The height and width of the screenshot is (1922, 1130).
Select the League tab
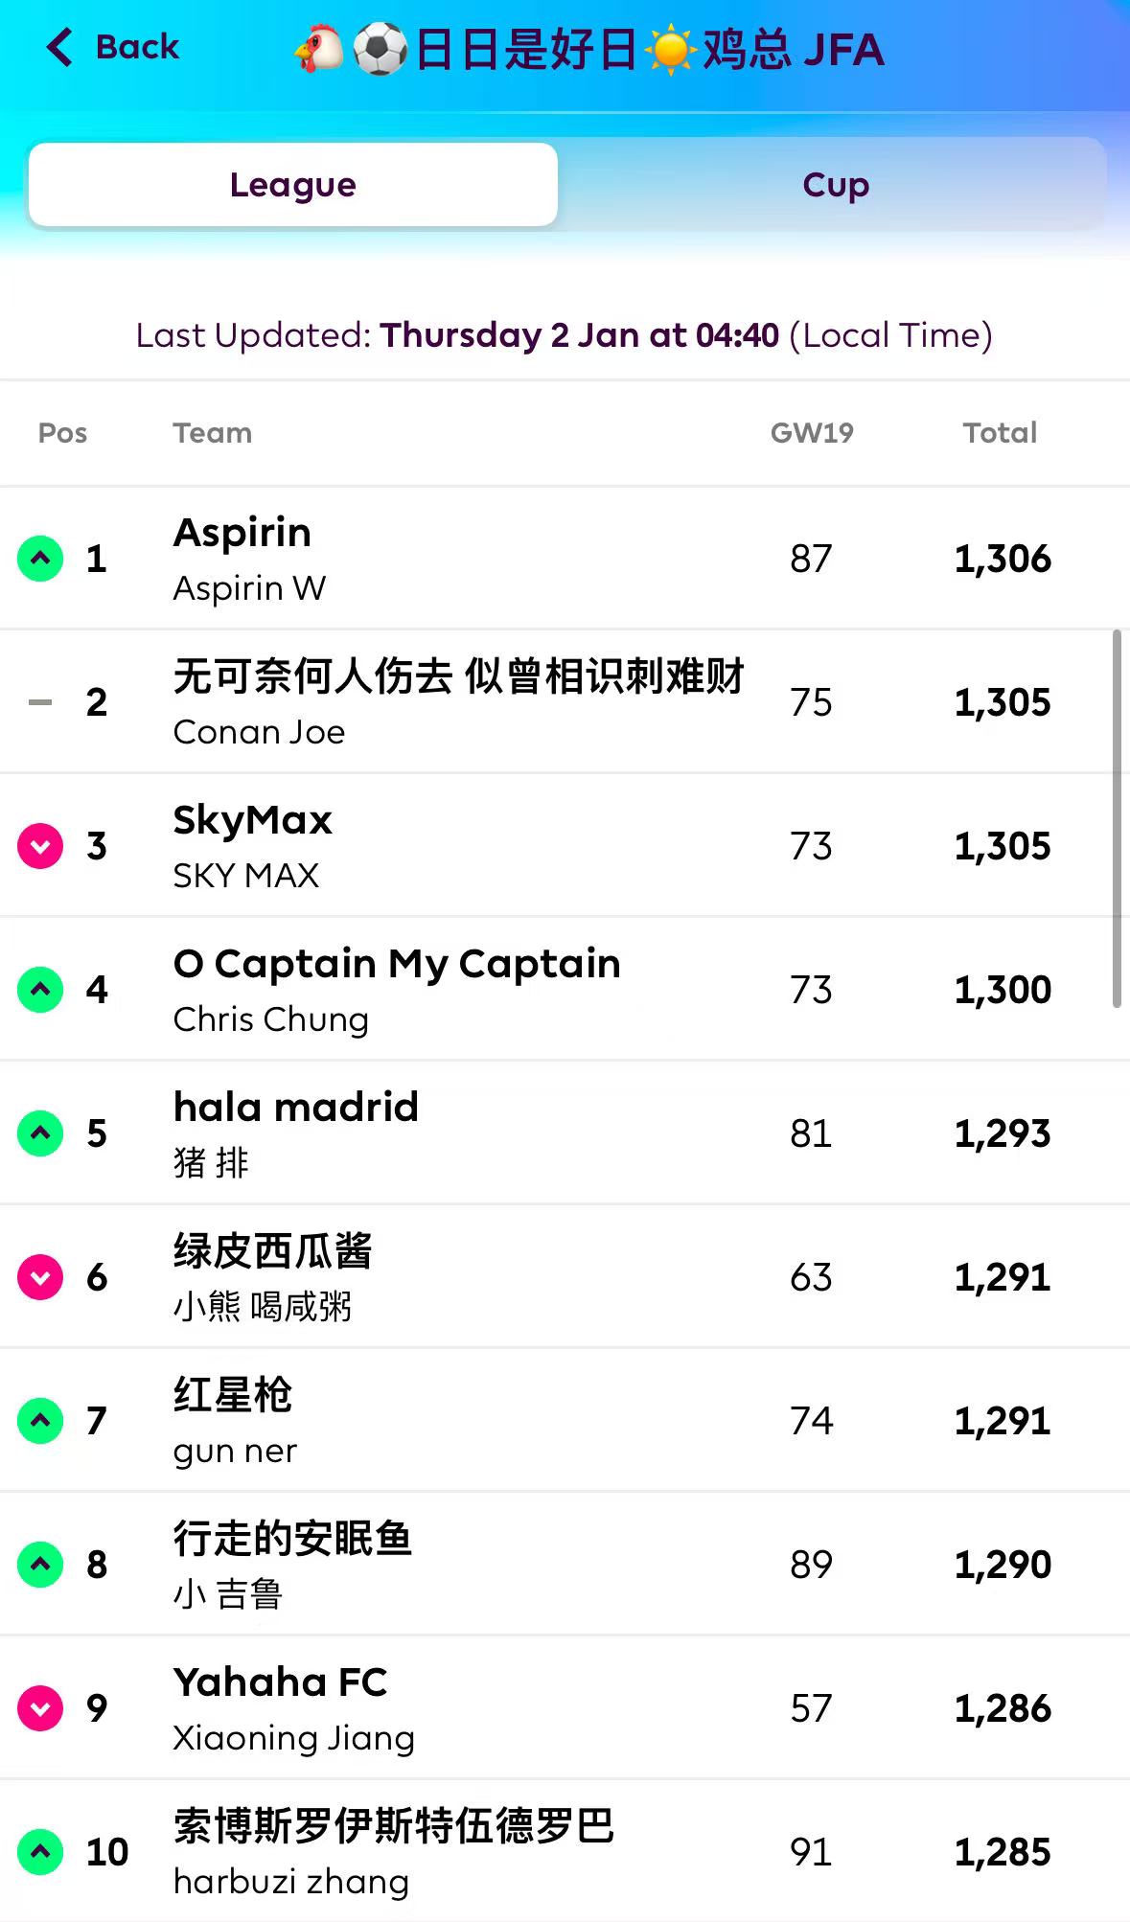point(293,185)
